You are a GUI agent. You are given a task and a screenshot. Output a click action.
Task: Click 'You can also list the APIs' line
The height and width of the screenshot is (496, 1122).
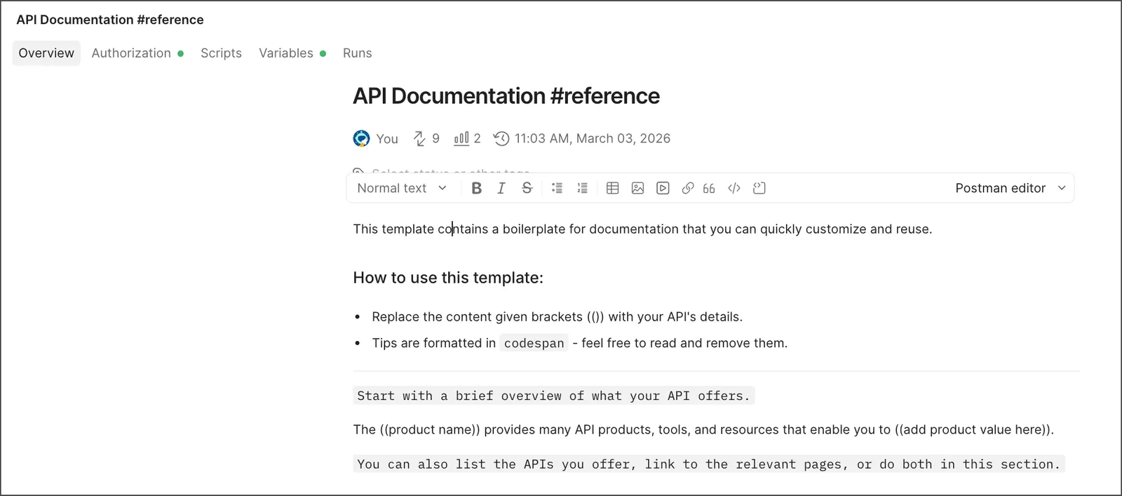click(x=709, y=464)
